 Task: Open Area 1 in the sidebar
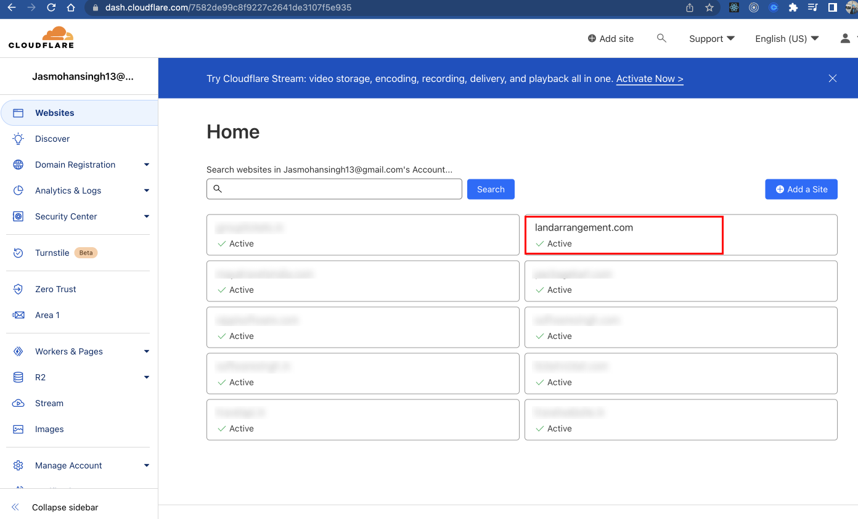[x=47, y=315]
